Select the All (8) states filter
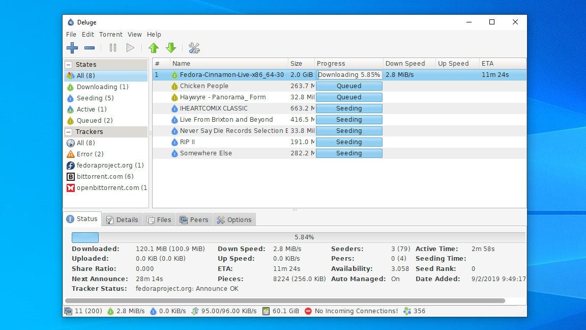This screenshot has width=586, height=330. pyautogui.click(x=106, y=75)
